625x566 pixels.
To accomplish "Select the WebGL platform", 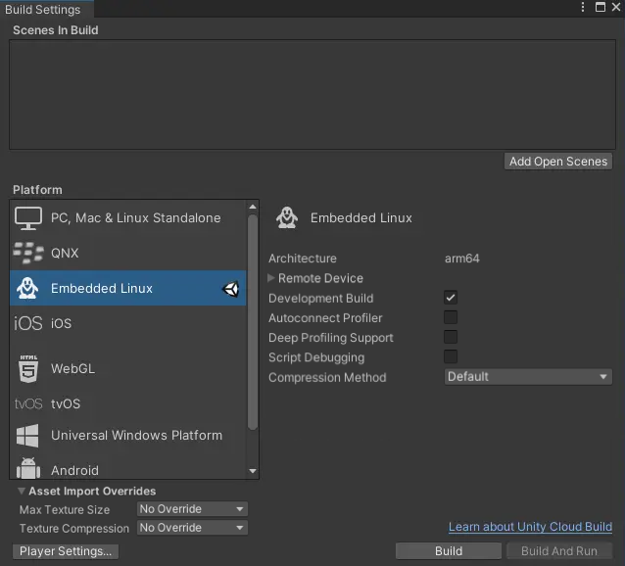I will tap(128, 368).
